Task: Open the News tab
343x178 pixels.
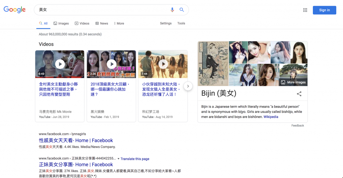Action: (x=102, y=23)
